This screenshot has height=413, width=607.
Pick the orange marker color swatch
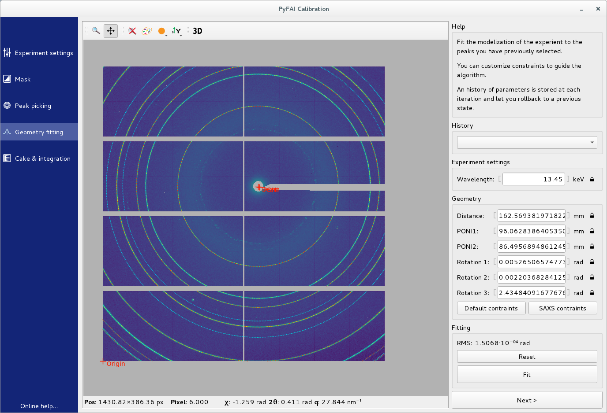pyautogui.click(x=161, y=31)
